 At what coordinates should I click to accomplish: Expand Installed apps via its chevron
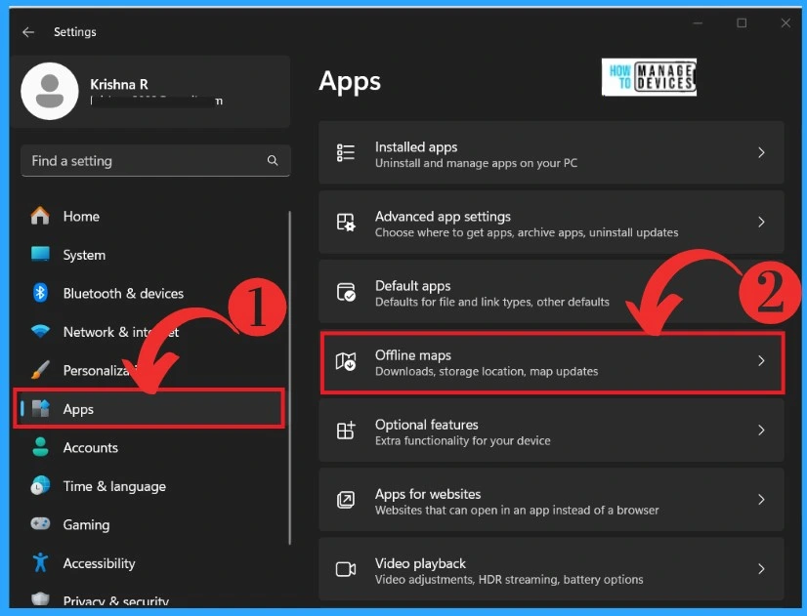[761, 152]
